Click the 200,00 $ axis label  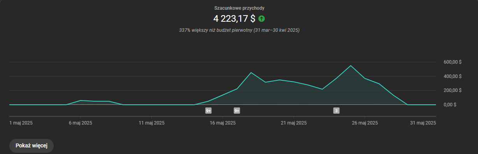pos(452,90)
